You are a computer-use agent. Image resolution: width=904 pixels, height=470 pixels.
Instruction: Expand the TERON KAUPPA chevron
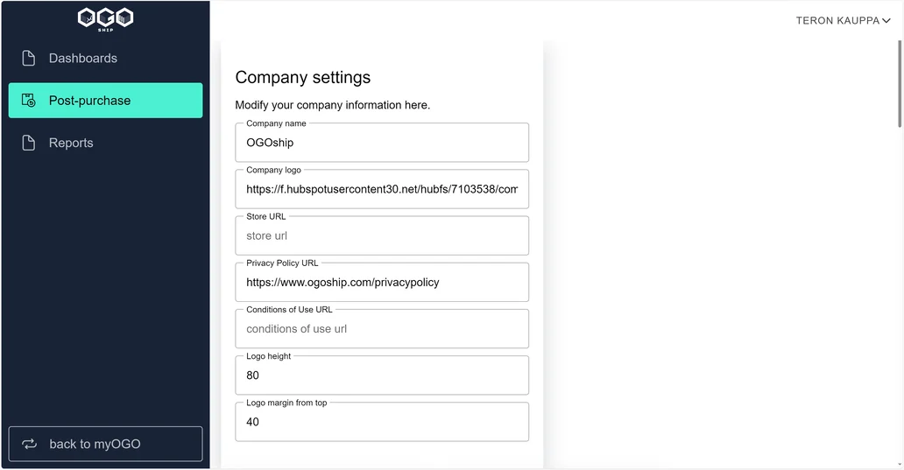(886, 21)
